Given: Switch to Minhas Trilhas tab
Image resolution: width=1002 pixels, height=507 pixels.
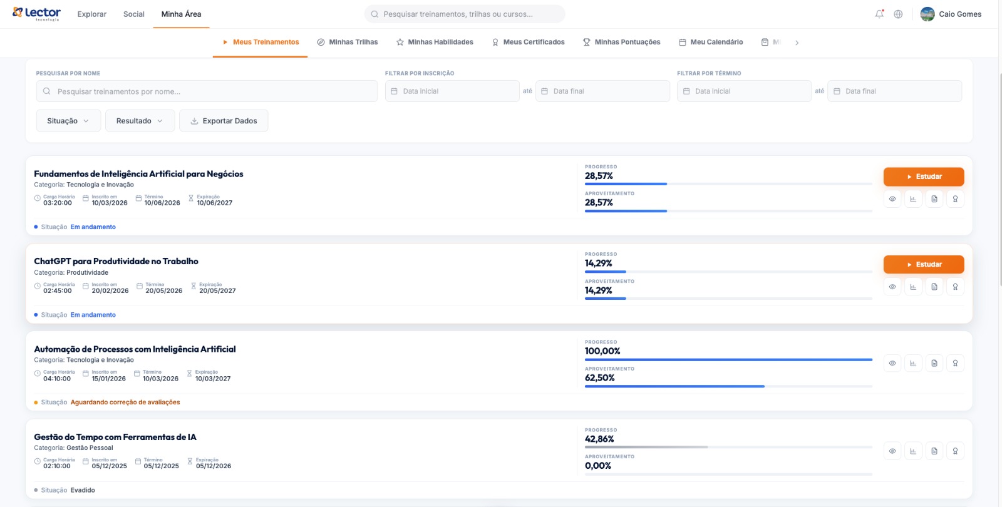Looking at the screenshot, I should tap(348, 42).
